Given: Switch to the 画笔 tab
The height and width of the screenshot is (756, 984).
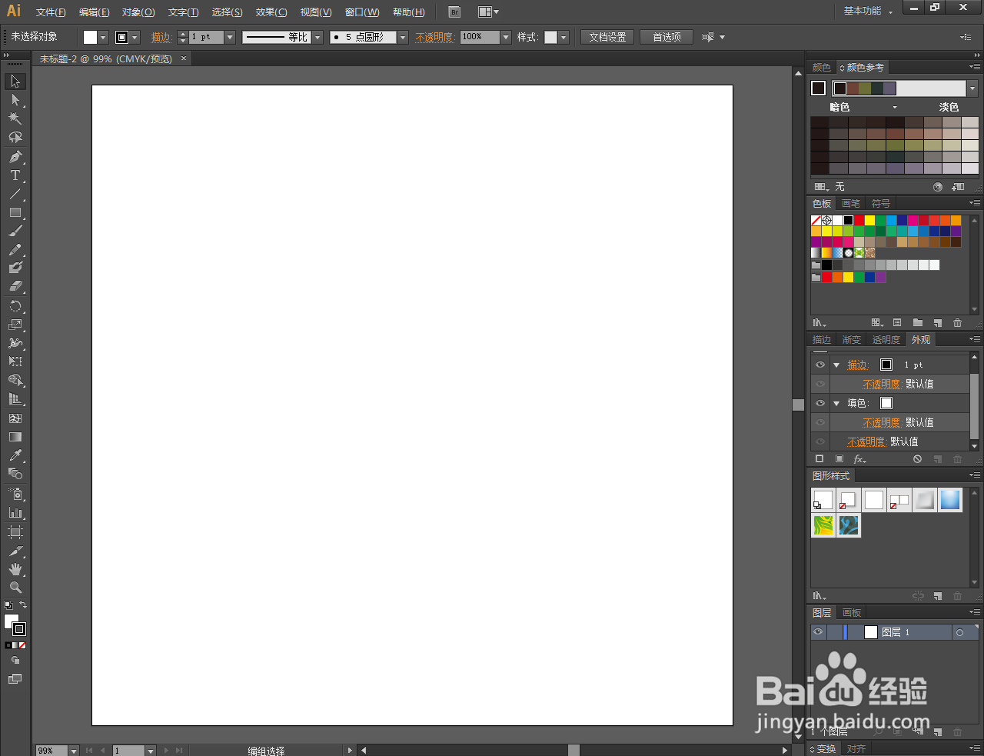Looking at the screenshot, I should pyautogui.click(x=851, y=204).
